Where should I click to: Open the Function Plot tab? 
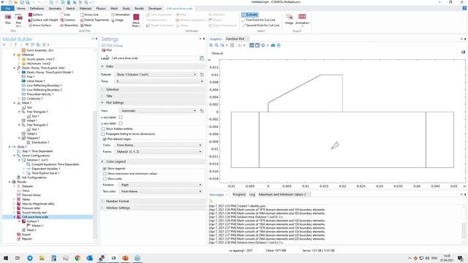(235, 39)
